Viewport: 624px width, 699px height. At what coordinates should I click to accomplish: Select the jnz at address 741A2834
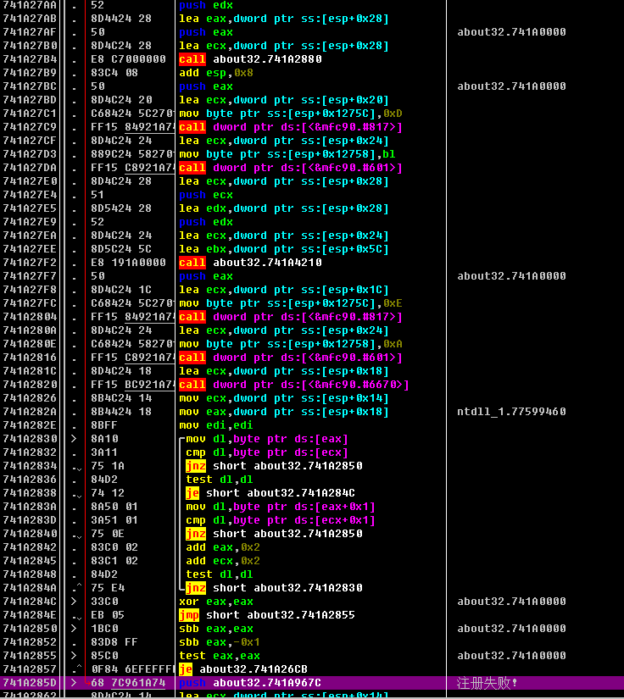coord(274,466)
